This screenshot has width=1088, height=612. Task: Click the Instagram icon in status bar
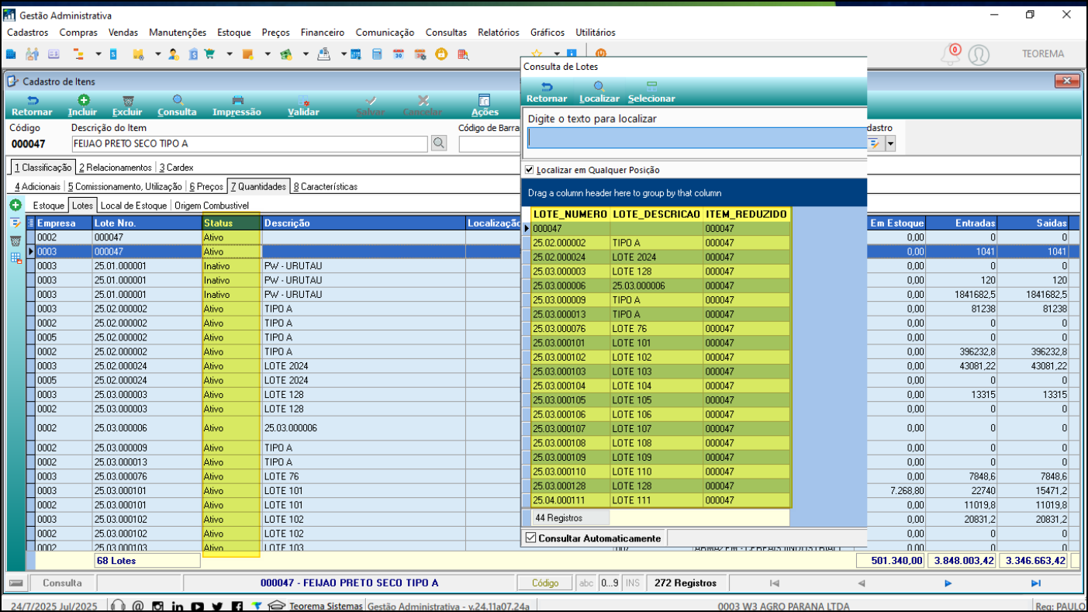coord(157,607)
